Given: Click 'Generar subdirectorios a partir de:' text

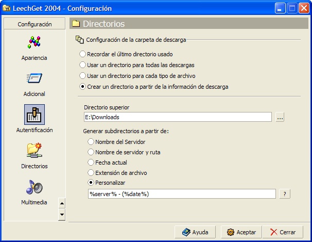Looking at the screenshot, I should click(126, 131).
